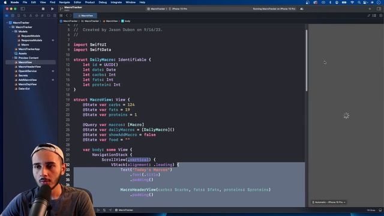Open RequestModels file in navigator
This screenshot has width=384, height=216.
tap(31, 36)
